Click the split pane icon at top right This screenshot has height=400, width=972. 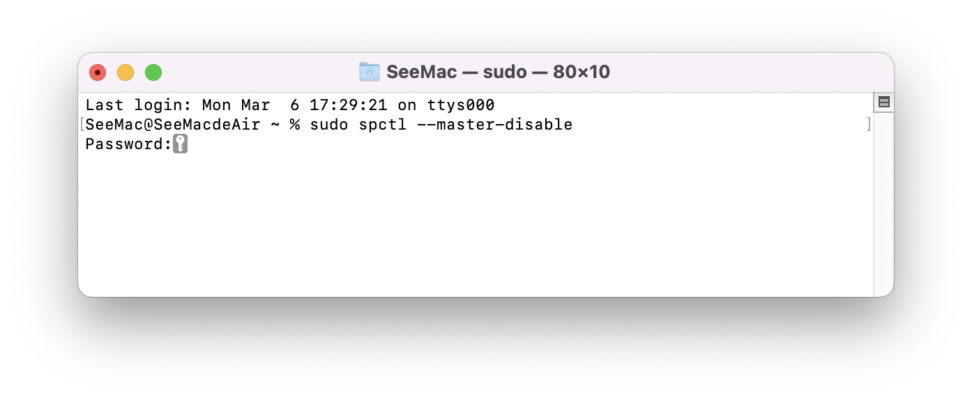click(883, 102)
